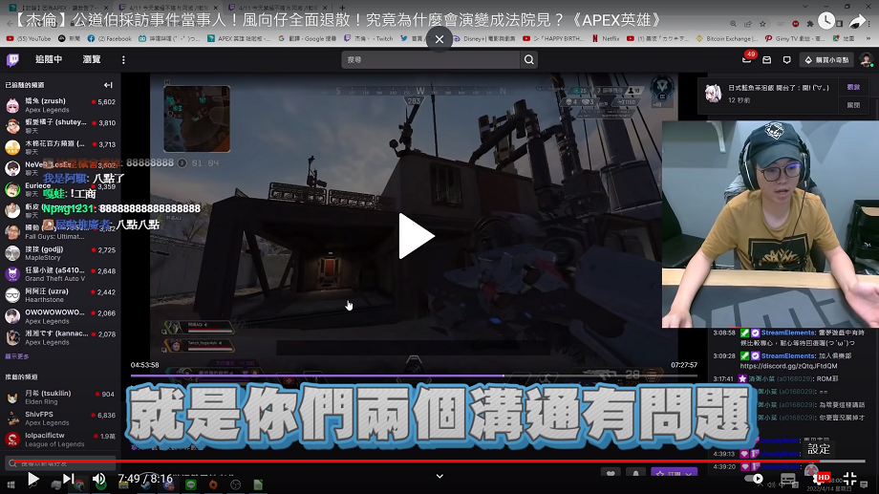
Task: Select channel 嬌兔 (zrush) in sidebar
Action: click(x=60, y=105)
